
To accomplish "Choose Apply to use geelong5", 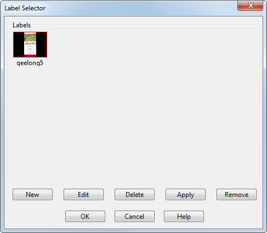I will click(185, 195).
